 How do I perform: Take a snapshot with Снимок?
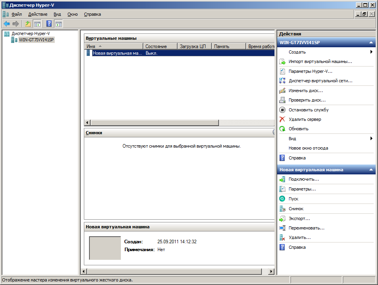pyautogui.click(x=296, y=209)
